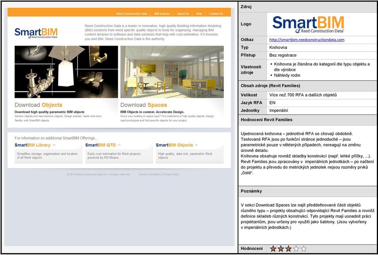
Task: Click the Download Objects heading link
Action: click(x=38, y=105)
